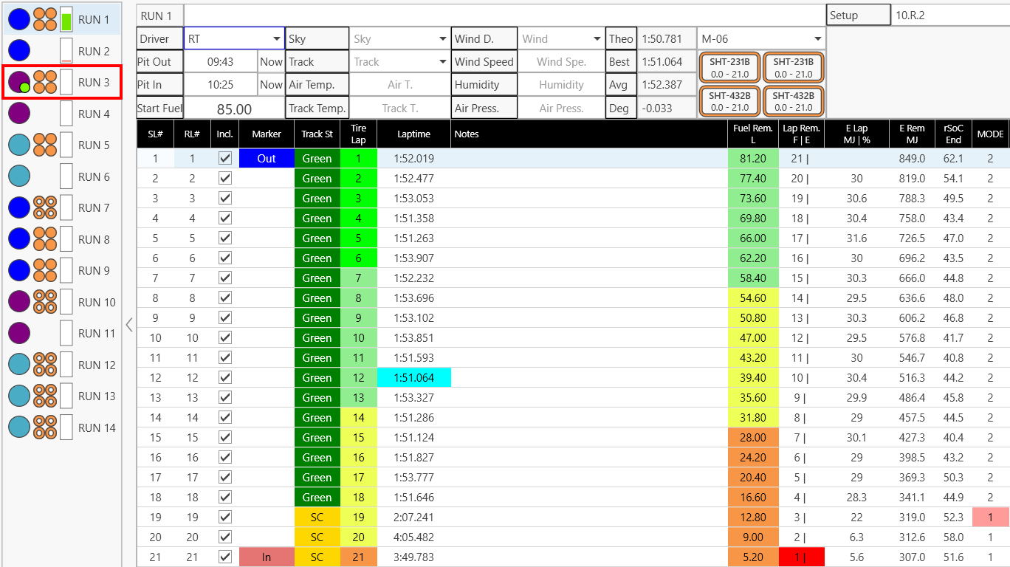Viewport: 1010px width, 567px height.
Task: Toggle the Incl. checkbox for lap 12
Action: (225, 377)
